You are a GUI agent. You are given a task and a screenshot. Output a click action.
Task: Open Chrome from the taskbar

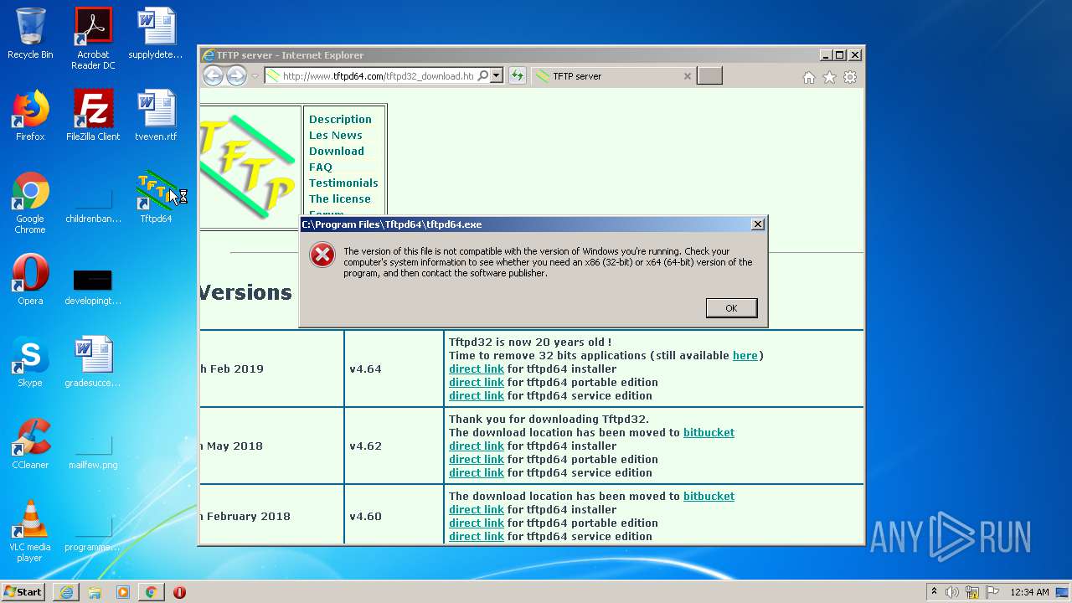151,592
